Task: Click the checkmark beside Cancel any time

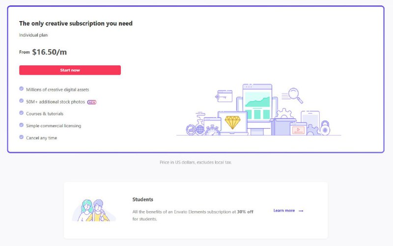Action: pyautogui.click(x=21, y=137)
